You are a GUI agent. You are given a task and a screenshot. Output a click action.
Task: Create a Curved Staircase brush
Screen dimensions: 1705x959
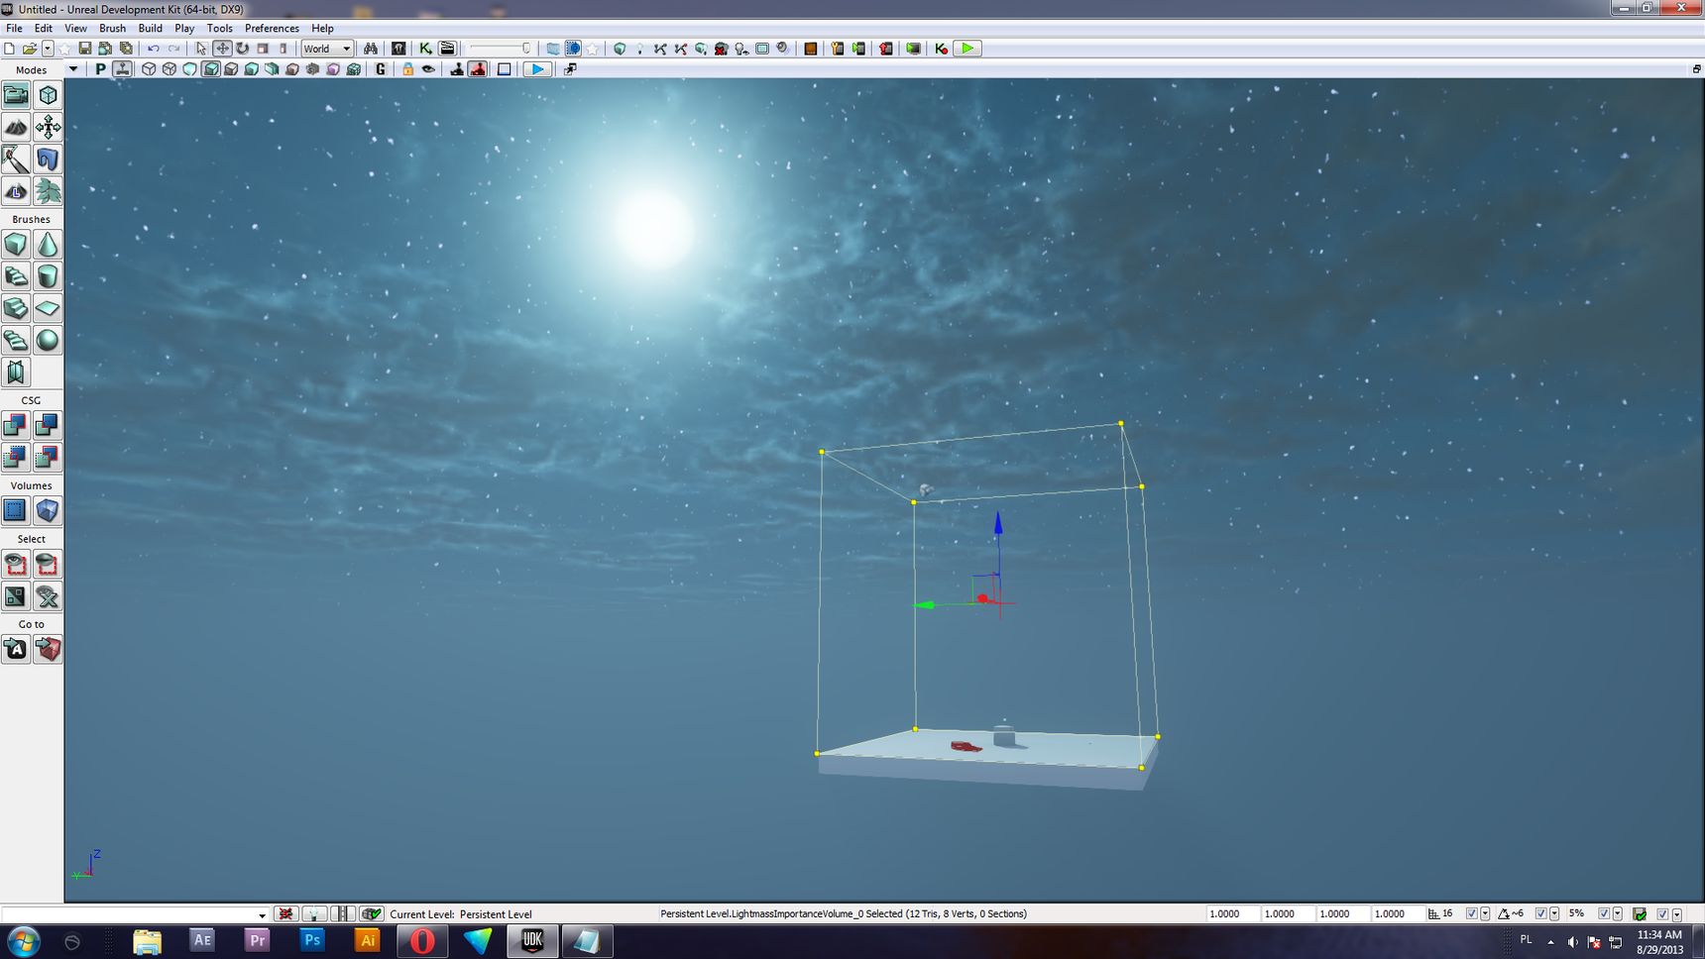point(16,276)
